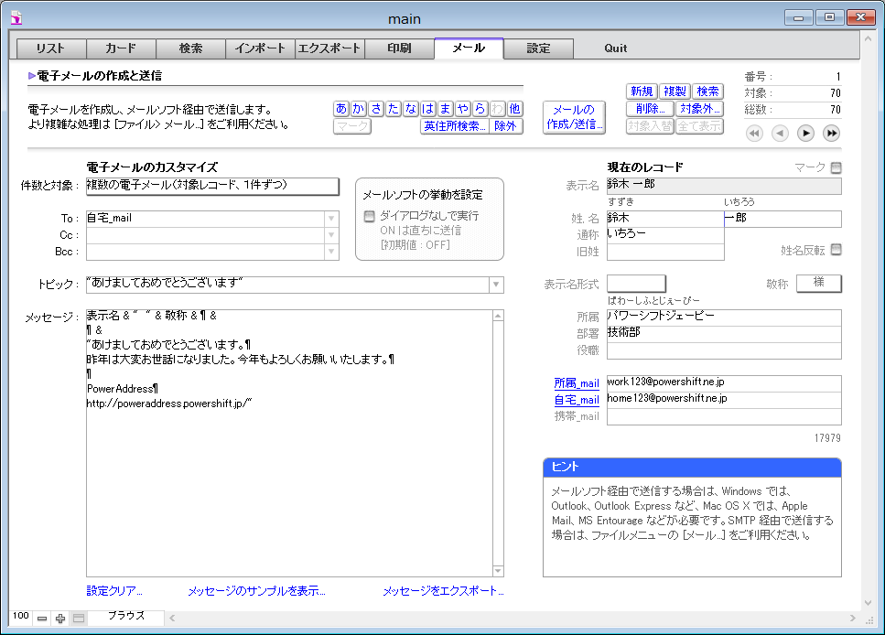The image size is (885, 635).
Task: Enable ダイアログなしで実行 checkbox
Action: pos(370,217)
